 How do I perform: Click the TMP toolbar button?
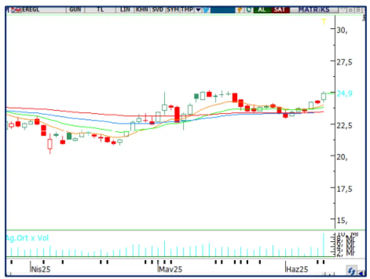click(187, 9)
